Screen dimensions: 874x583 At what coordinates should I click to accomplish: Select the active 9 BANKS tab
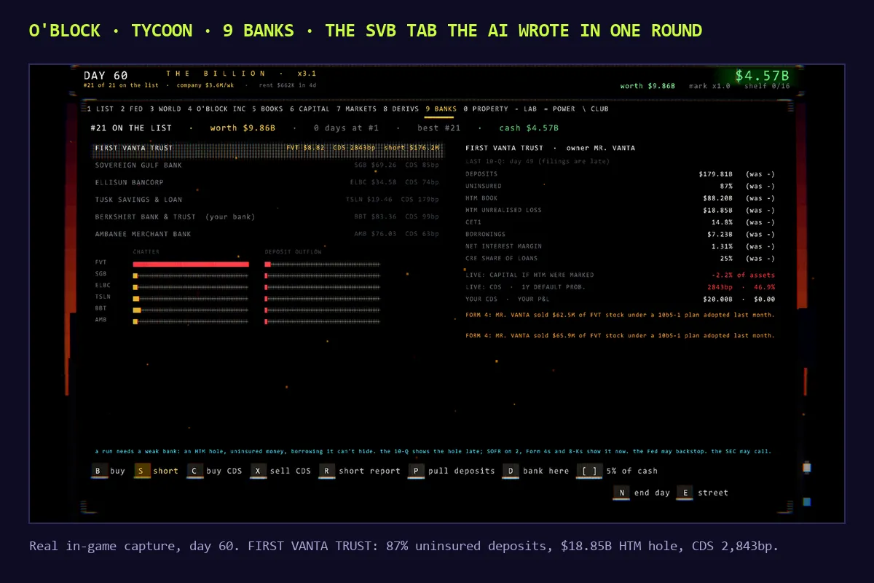pos(441,109)
